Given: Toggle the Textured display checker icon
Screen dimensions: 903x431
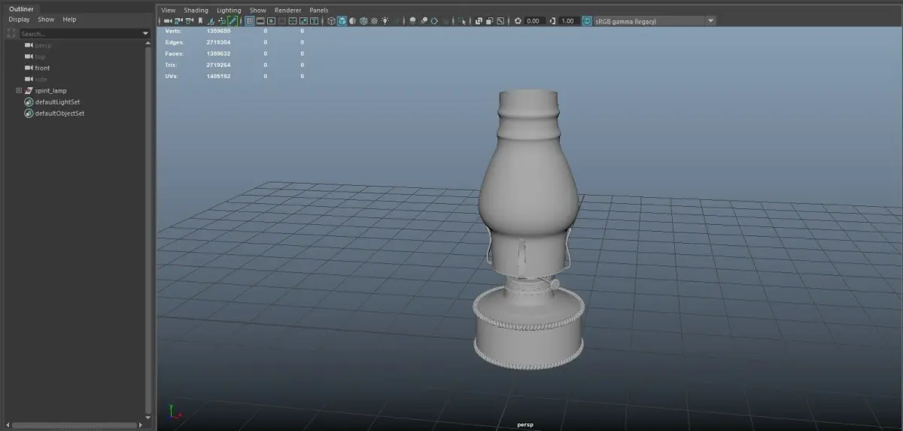Looking at the screenshot, I should pyautogui.click(x=374, y=21).
